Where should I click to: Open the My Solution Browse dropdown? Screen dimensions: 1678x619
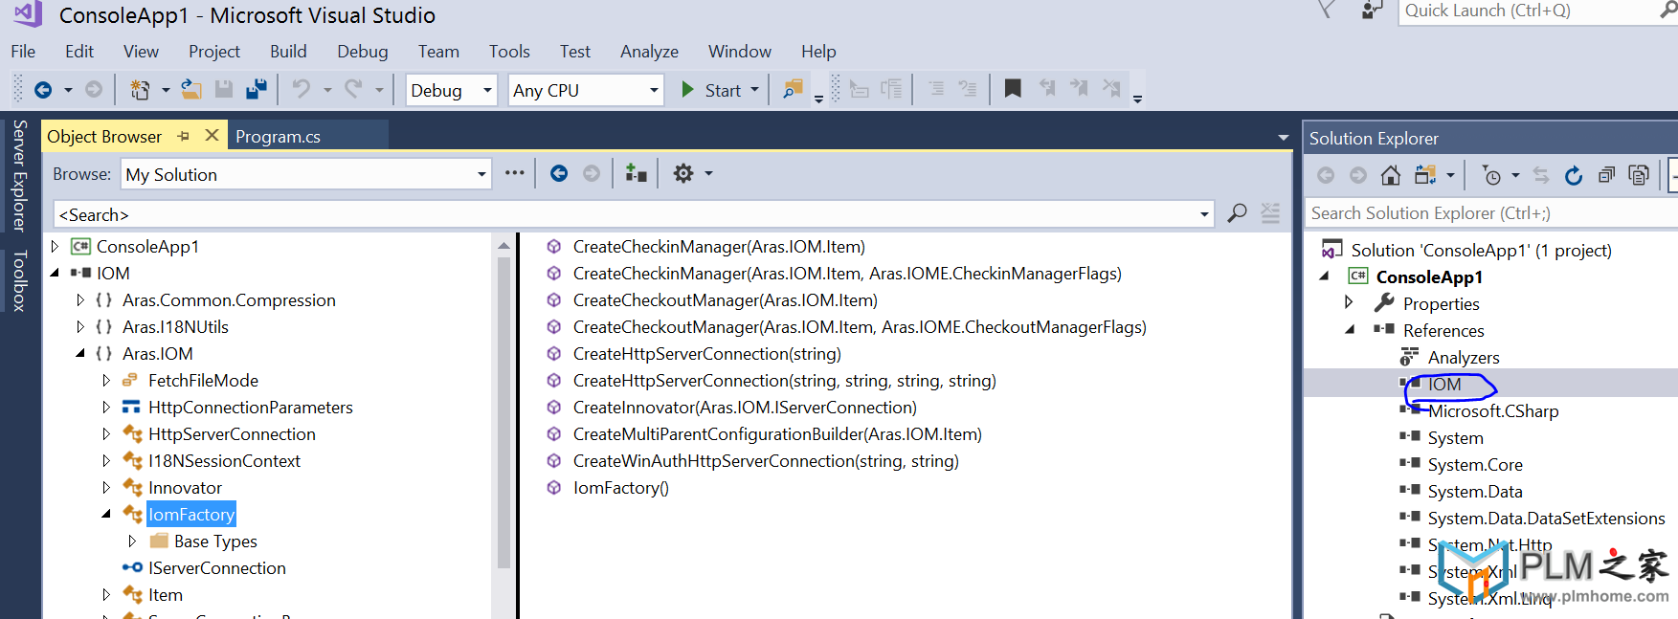tap(481, 174)
